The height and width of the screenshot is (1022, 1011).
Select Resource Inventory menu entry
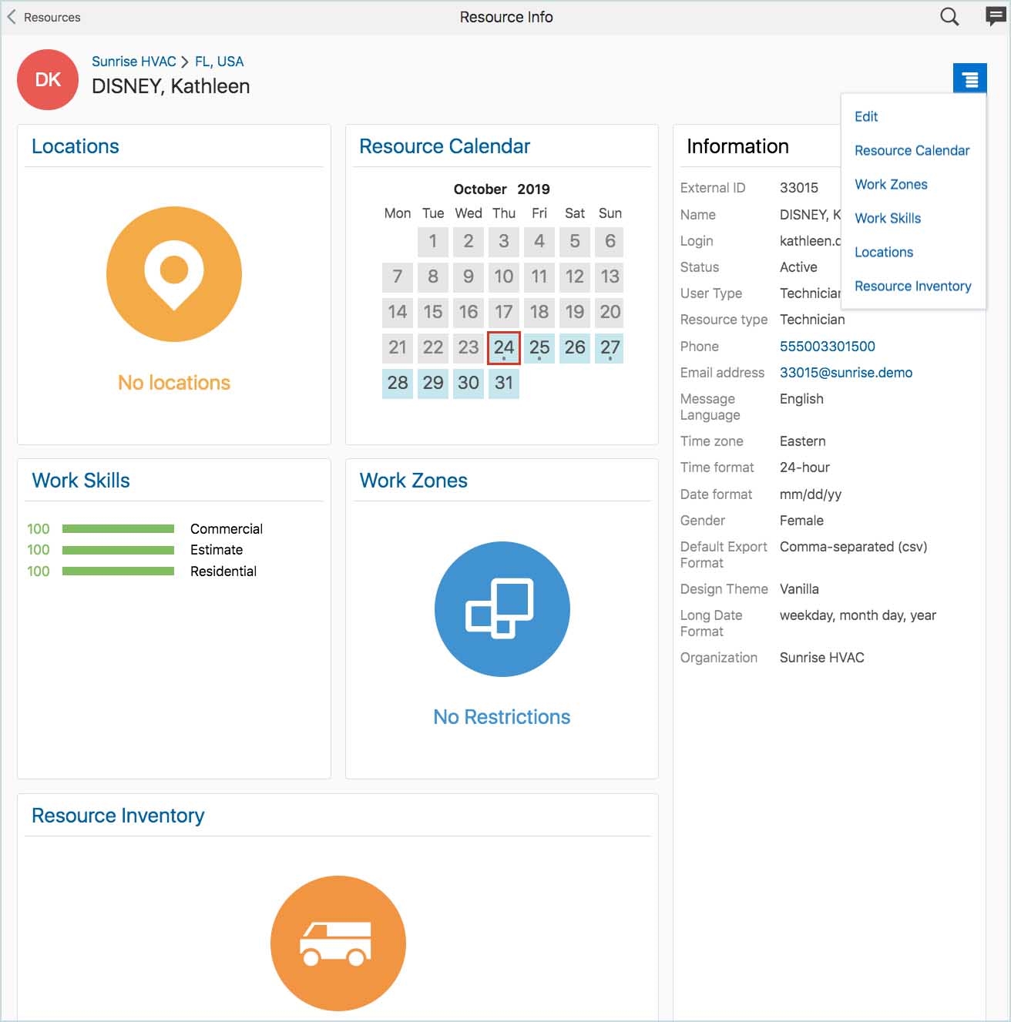pos(912,286)
